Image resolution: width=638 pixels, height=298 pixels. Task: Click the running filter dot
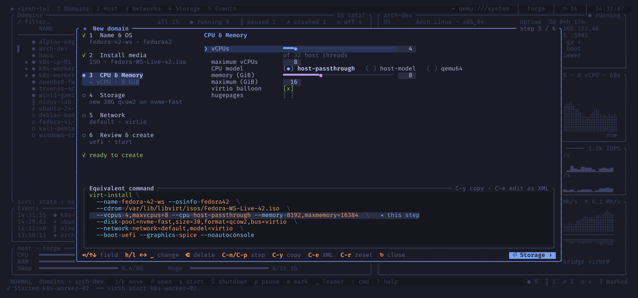point(191,22)
